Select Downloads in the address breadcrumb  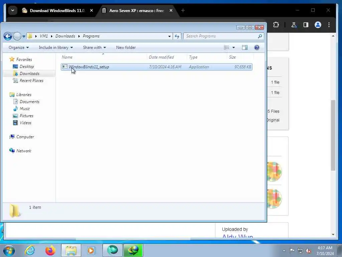(x=65, y=36)
